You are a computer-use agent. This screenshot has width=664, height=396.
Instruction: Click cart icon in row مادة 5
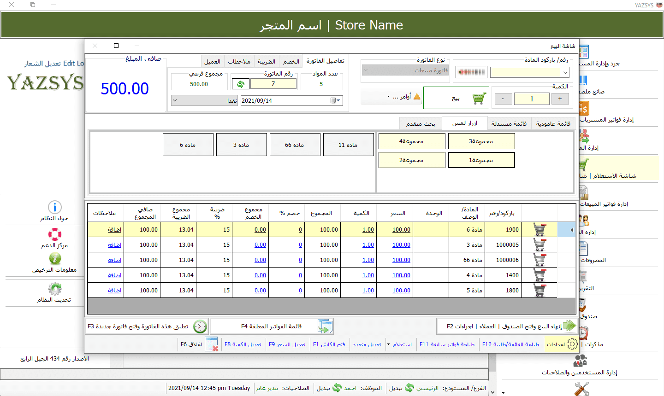point(539,290)
